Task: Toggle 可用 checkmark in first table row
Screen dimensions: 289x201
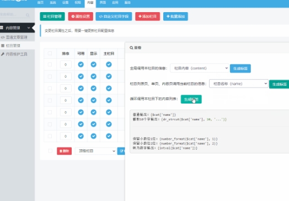Action: [81, 64]
